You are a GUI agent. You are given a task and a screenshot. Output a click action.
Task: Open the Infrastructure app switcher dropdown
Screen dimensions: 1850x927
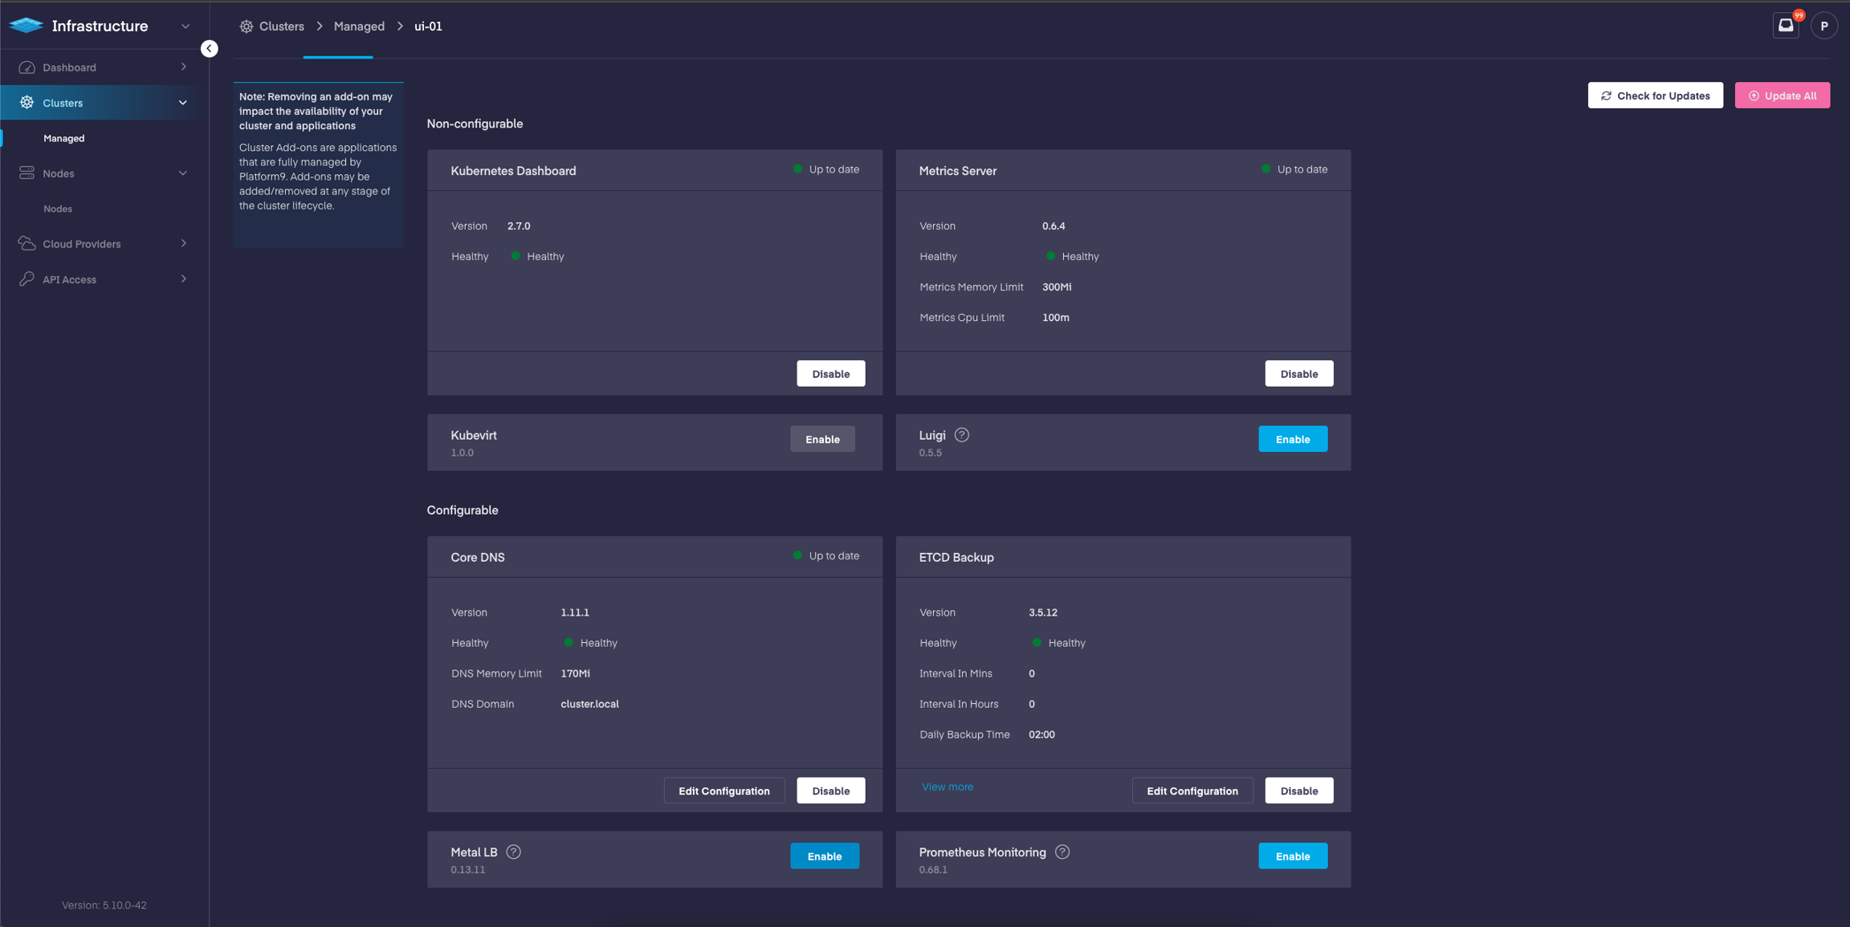click(x=185, y=26)
